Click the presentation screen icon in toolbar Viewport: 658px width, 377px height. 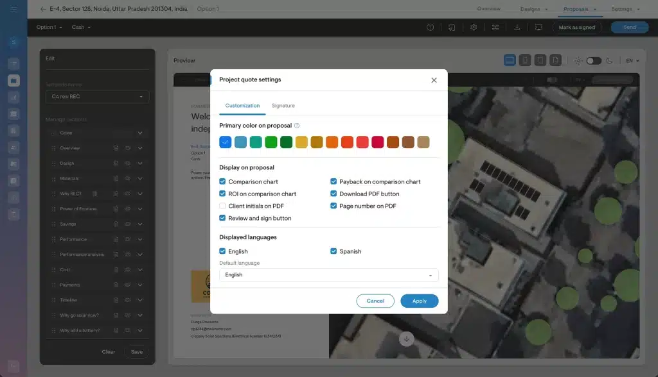(x=538, y=28)
